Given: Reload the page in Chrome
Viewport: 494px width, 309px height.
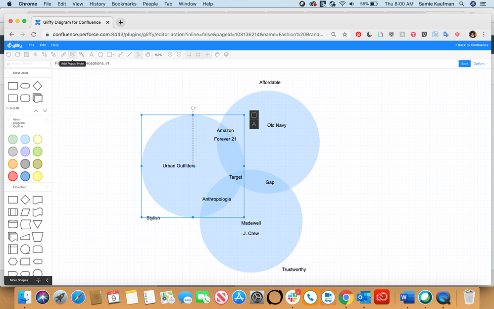Looking at the screenshot, I should [x=34, y=34].
